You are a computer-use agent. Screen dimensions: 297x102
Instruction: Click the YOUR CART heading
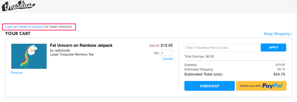tap(18, 33)
